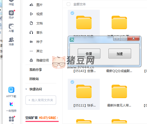
Task: Open the 一刻相册 album icon
Action: pos(11,104)
